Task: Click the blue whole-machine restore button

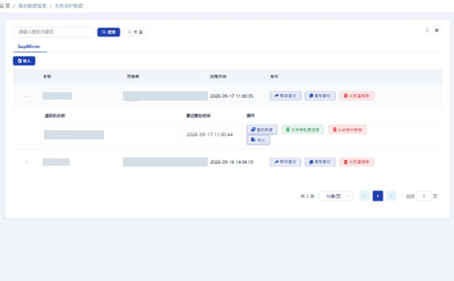Action: coord(262,130)
